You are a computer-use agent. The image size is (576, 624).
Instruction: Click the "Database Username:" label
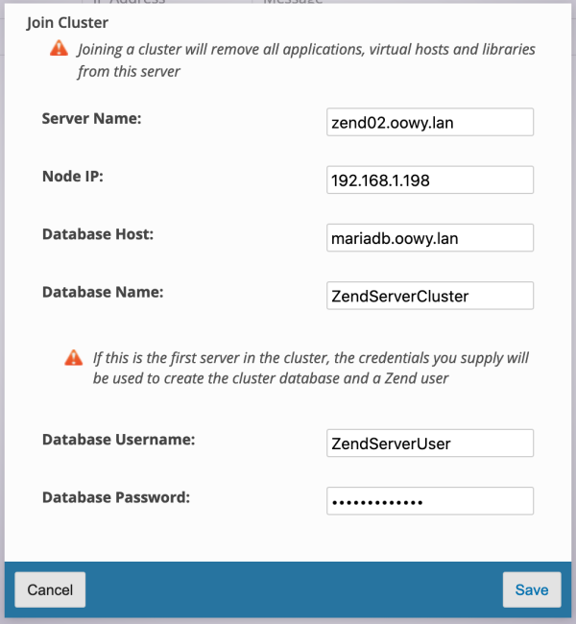119,440
